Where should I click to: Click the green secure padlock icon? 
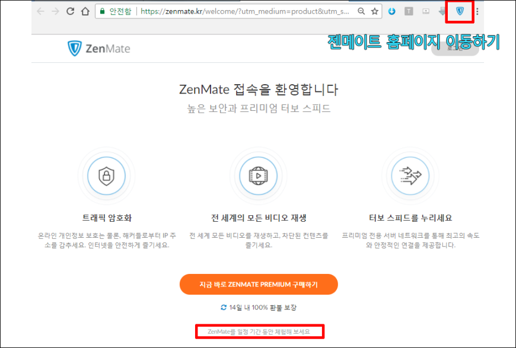coord(103,11)
